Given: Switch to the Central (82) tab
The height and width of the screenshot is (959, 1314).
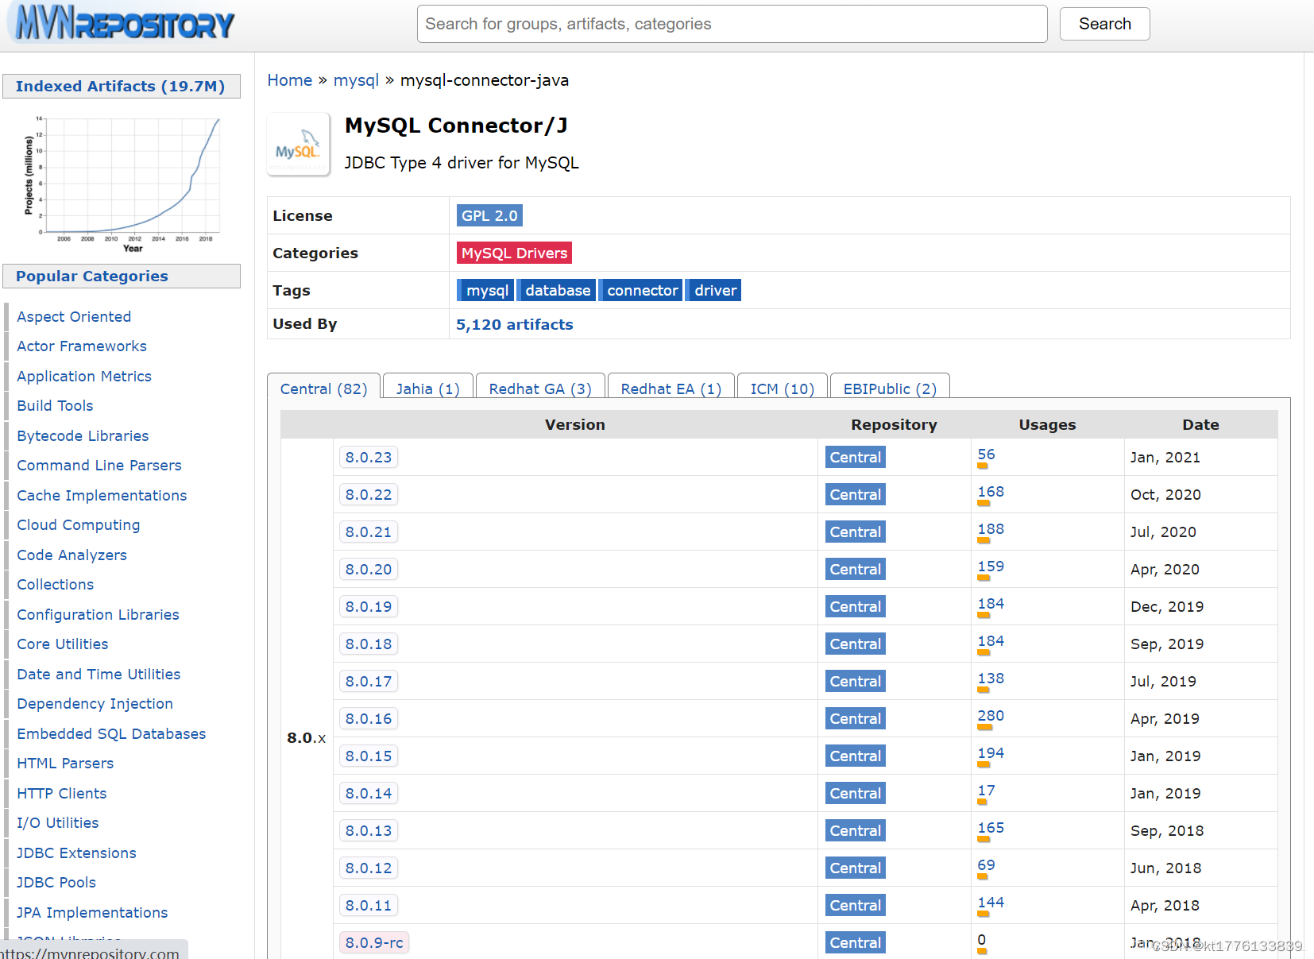Looking at the screenshot, I should coord(323,389).
